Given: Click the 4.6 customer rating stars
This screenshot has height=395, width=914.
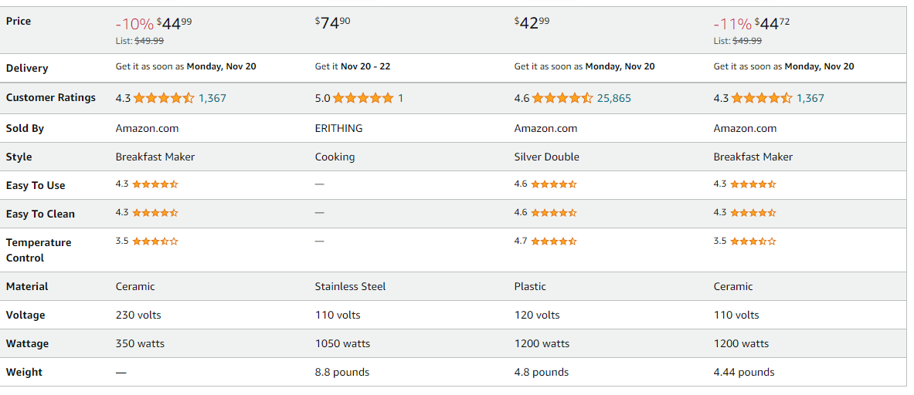Looking at the screenshot, I should [x=562, y=98].
